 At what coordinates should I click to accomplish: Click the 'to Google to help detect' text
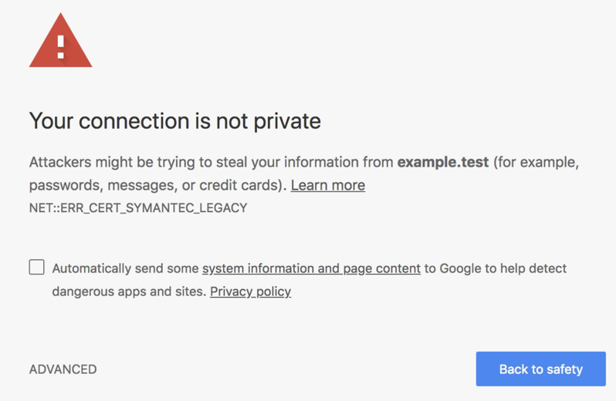pyautogui.click(x=495, y=268)
